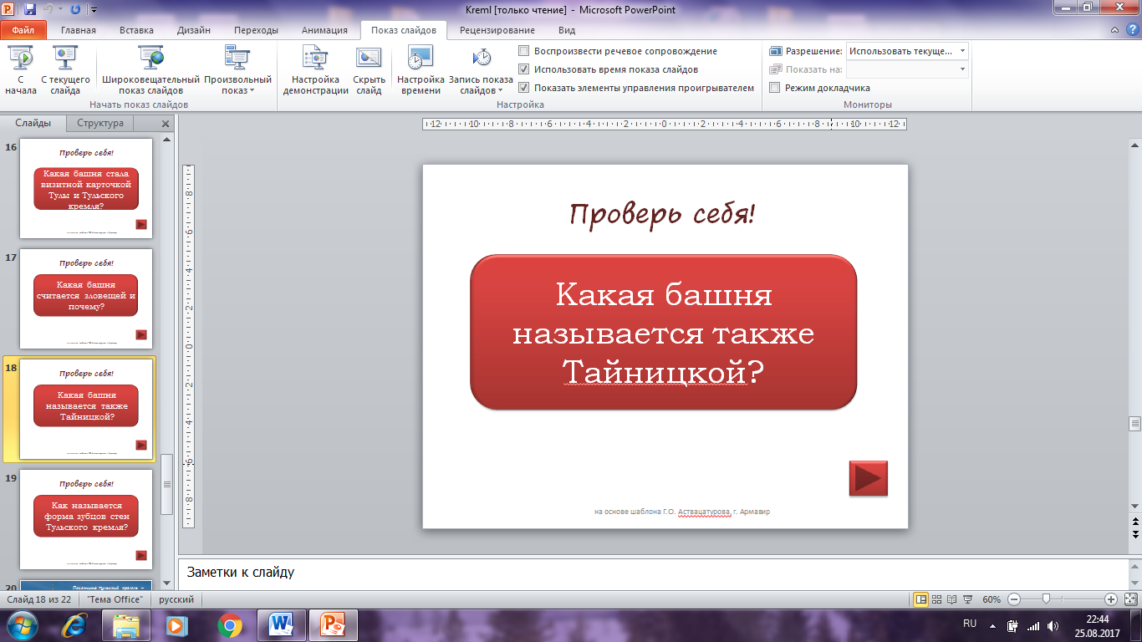Open Широковещательный показ слайдов
Screen dimensions: 1142x642
151,71
